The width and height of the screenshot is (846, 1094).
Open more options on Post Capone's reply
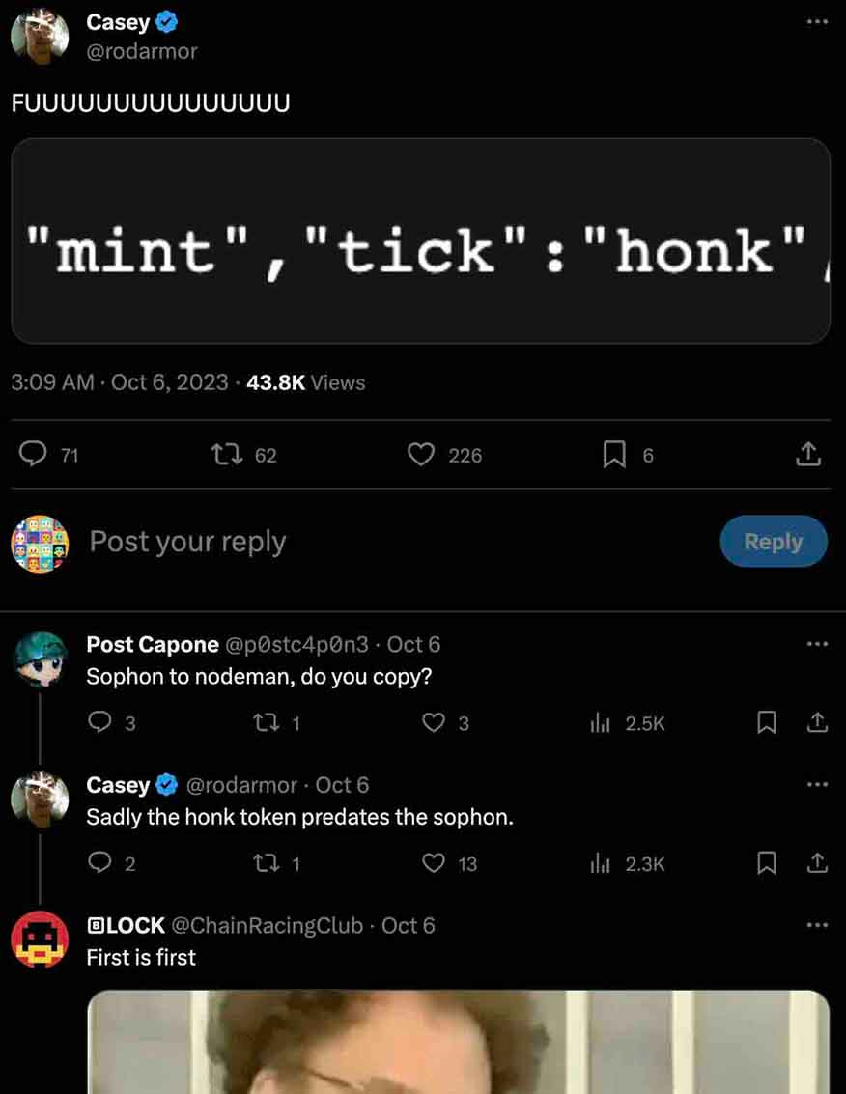pyautogui.click(x=817, y=644)
